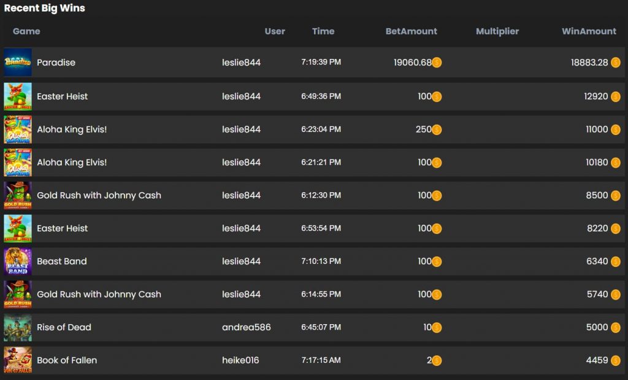
Task: Click the Book of Fallen game icon
Action: [x=18, y=360]
